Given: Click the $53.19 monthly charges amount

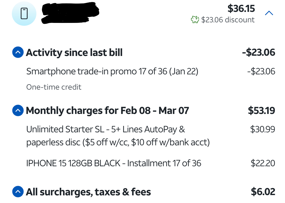Looking at the screenshot, I should point(261,111).
